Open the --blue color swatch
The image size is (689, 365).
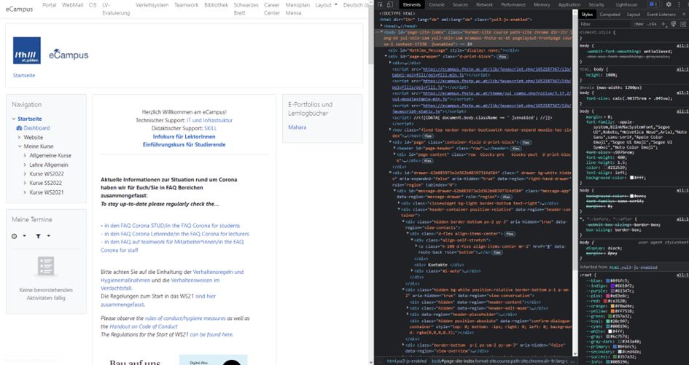pos(609,280)
